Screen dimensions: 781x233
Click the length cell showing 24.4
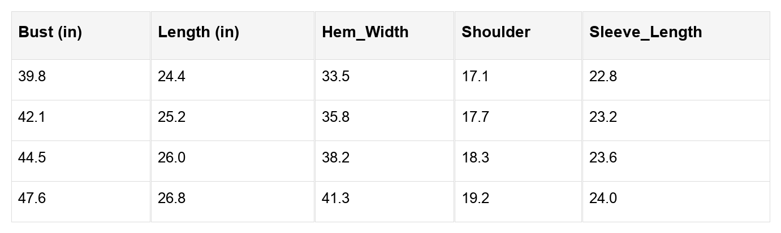coord(171,77)
